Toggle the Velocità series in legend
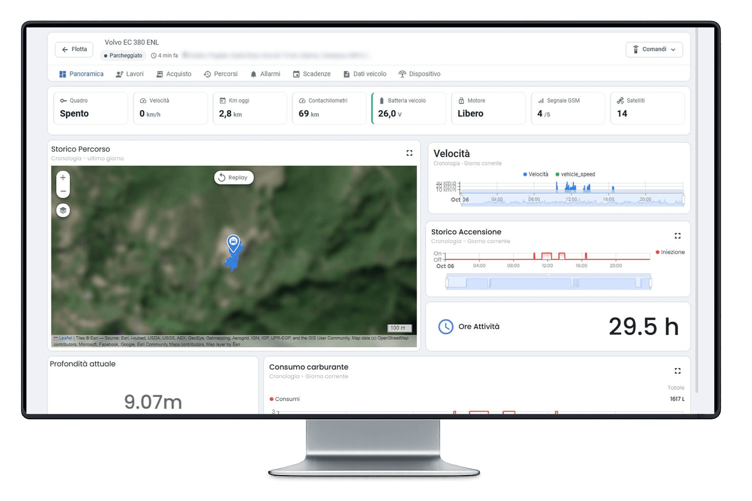The image size is (752, 501). (536, 174)
